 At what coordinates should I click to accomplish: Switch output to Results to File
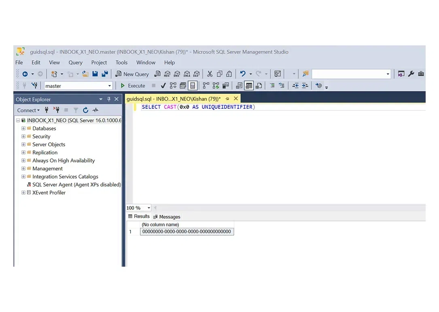259,86
